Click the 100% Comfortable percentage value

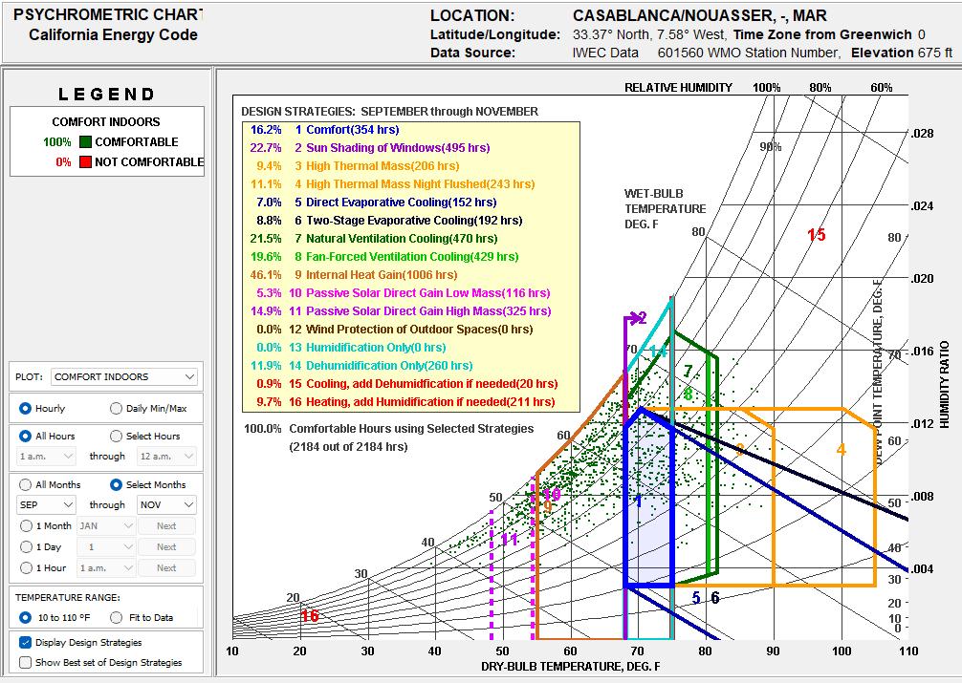pos(57,142)
